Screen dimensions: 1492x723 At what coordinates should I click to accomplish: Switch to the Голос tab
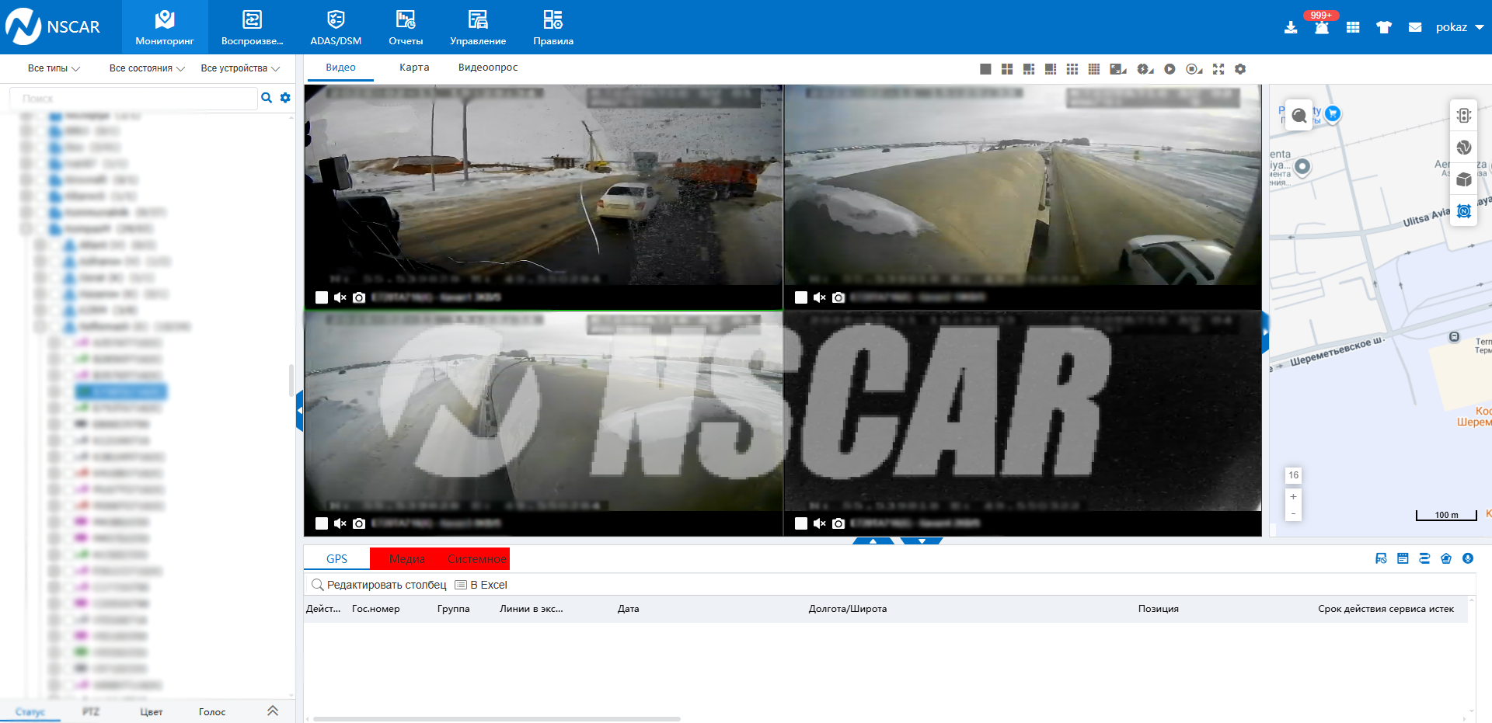click(212, 711)
